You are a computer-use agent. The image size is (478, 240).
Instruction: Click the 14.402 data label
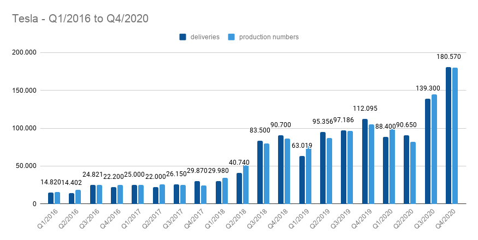click(x=72, y=183)
